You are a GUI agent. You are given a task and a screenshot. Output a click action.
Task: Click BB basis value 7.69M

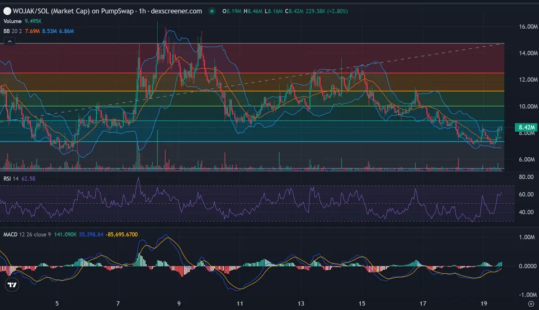[32, 31]
